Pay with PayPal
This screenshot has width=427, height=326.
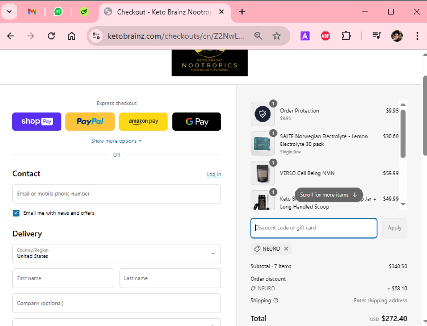(x=90, y=122)
